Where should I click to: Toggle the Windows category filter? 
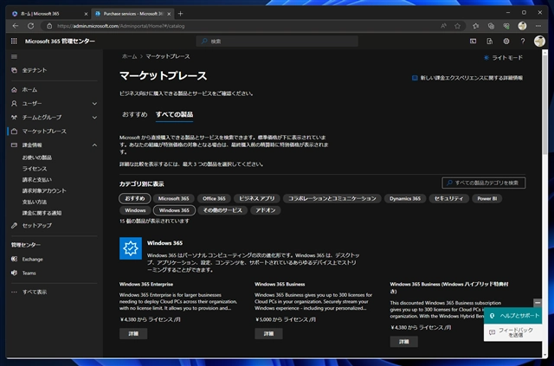click(135, 210)
